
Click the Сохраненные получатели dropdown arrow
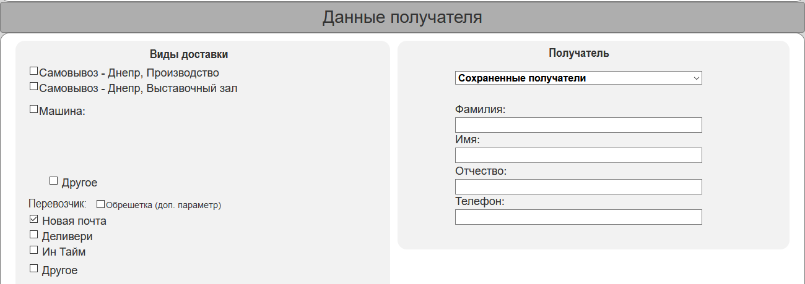pos(696,78)
